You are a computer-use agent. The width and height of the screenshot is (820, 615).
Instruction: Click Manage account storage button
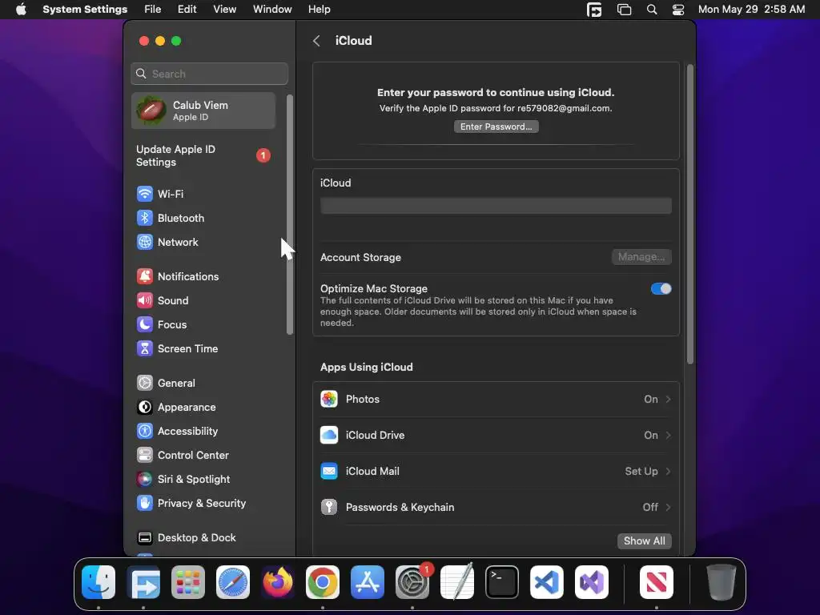(x=641, y=257)
